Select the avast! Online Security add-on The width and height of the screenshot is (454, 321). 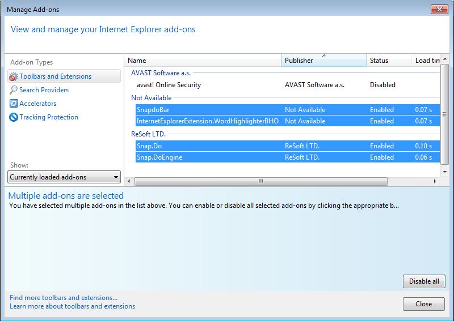click(169, 85)
